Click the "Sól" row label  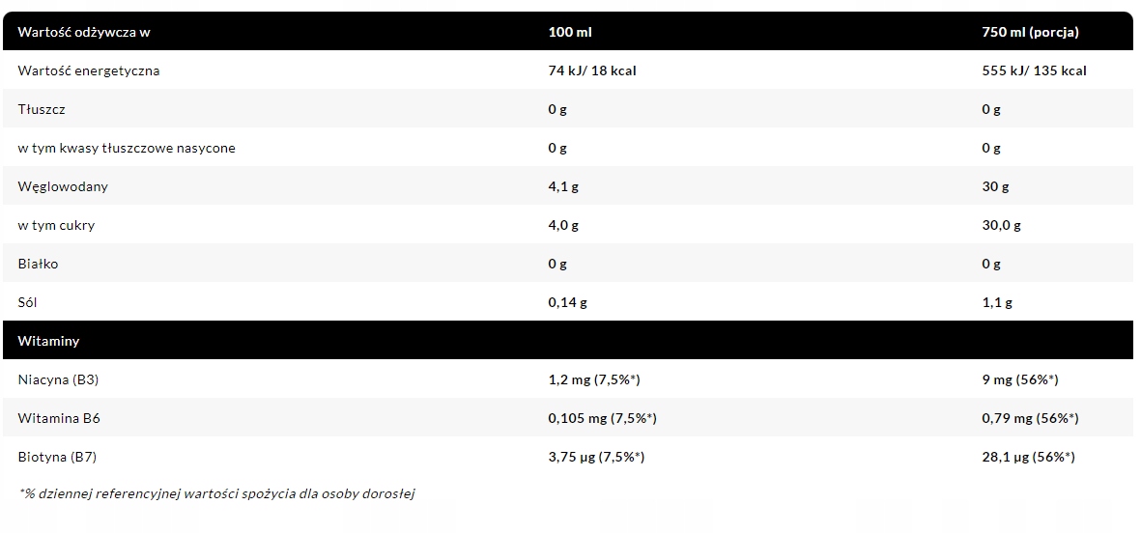coord(28,302)
